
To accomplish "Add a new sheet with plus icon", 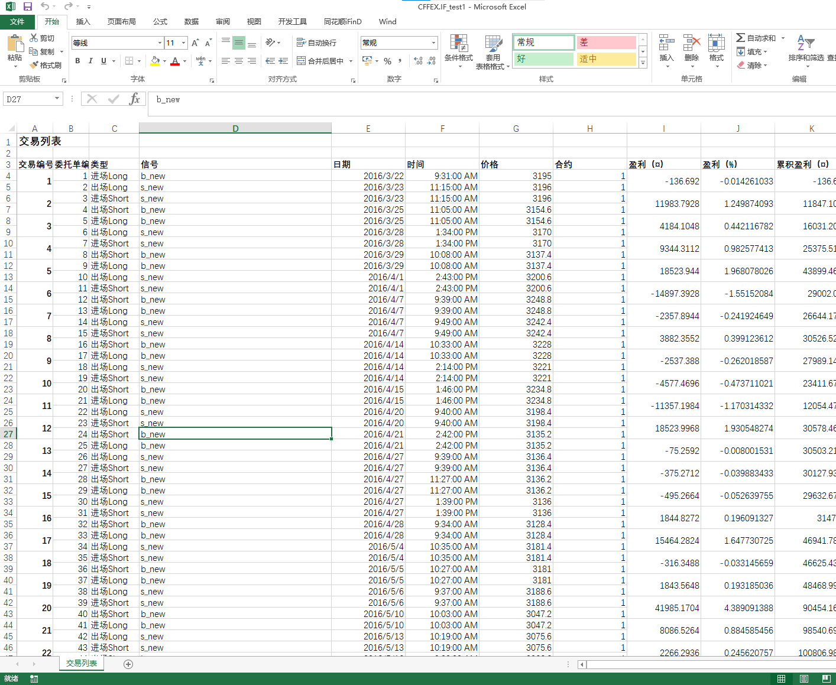I will point(128,664).
